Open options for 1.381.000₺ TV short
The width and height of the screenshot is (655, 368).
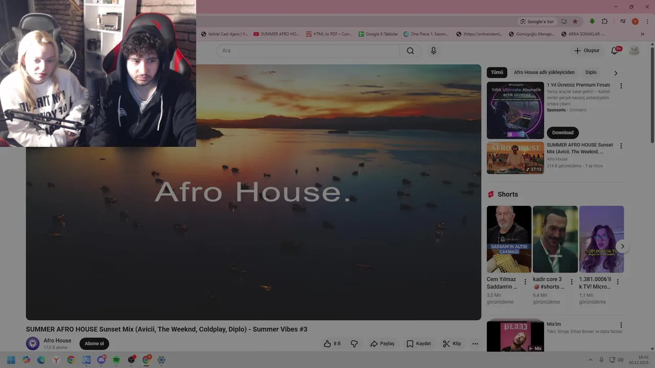tap(618, 282)
